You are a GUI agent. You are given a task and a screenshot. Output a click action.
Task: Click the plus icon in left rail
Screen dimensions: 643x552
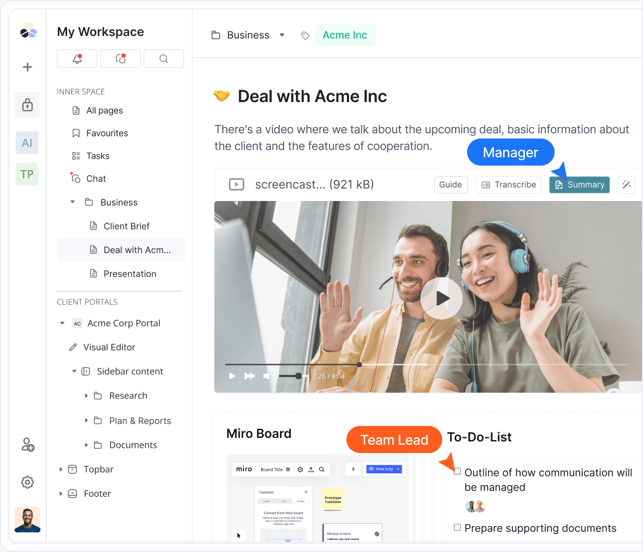[28, 67]
